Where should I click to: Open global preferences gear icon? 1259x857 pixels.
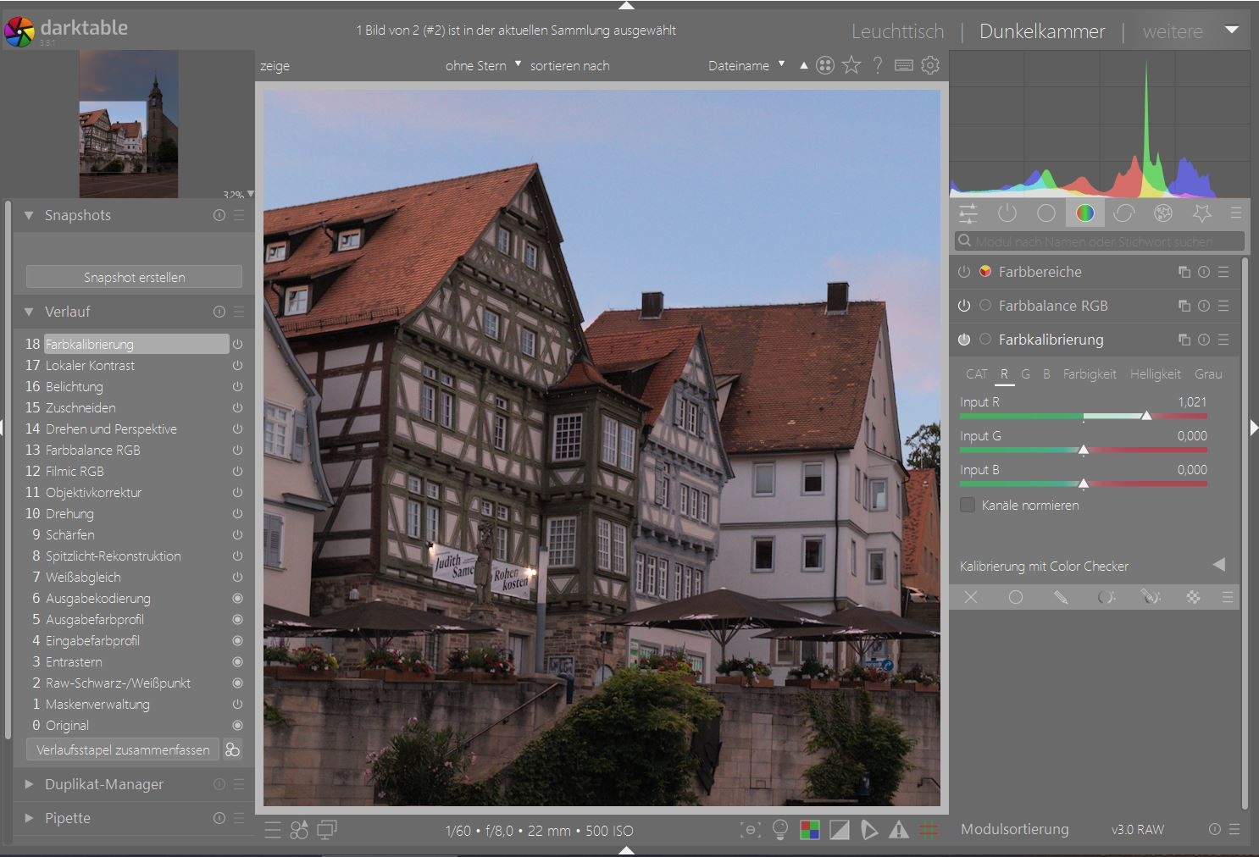tap(930, 65)
